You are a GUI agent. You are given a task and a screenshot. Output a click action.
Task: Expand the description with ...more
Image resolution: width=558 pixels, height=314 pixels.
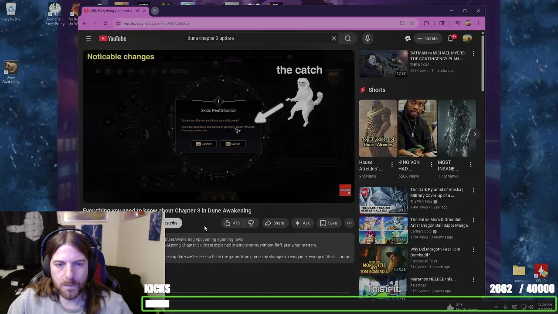[x=344, y=257]
